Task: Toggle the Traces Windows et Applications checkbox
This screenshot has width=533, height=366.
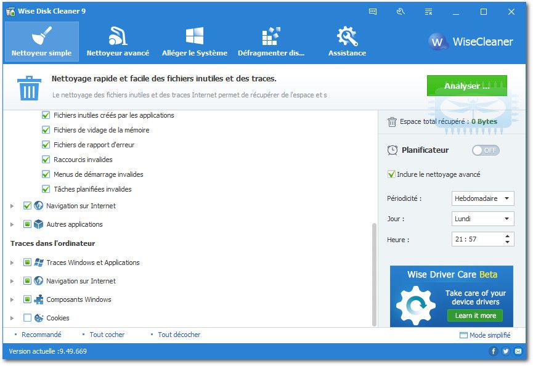Action: point(27,262)
